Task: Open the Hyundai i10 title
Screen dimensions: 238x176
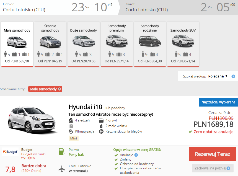Action: 85,107
